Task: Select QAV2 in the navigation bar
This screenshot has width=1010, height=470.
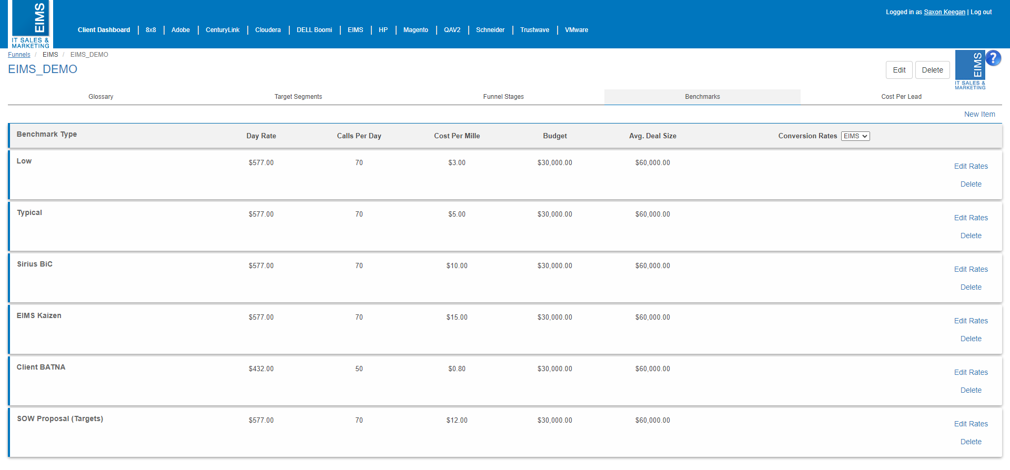Action: click(452, 30)
